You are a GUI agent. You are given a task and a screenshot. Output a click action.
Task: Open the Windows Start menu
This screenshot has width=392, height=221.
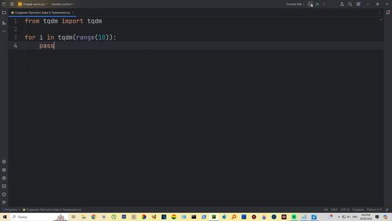point(5,217)
